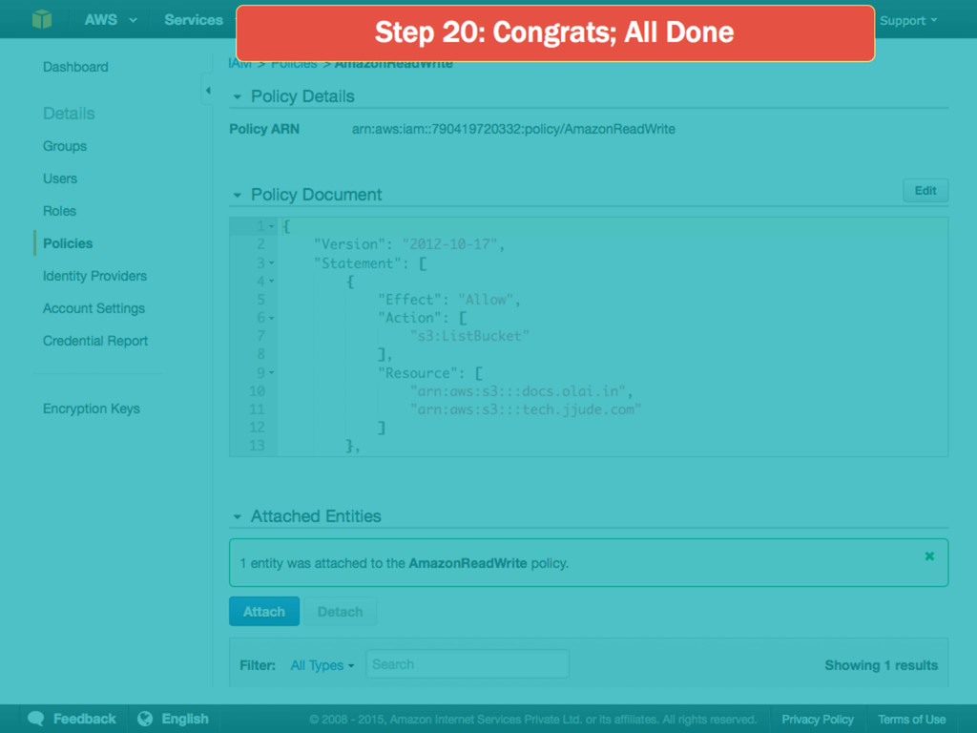The width and height of the screenshot is (977, 733).
Task: Fold Action block at line 6
Action: [x=272, y=318]
